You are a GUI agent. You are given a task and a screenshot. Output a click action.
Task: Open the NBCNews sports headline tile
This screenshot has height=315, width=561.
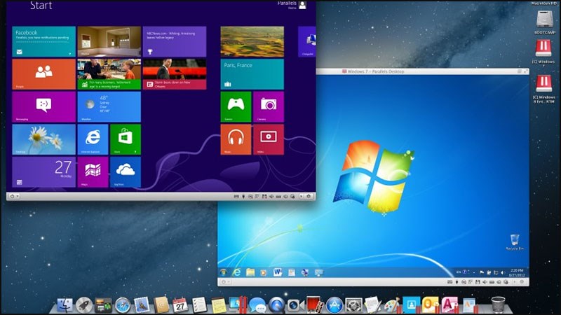point(175,41)
